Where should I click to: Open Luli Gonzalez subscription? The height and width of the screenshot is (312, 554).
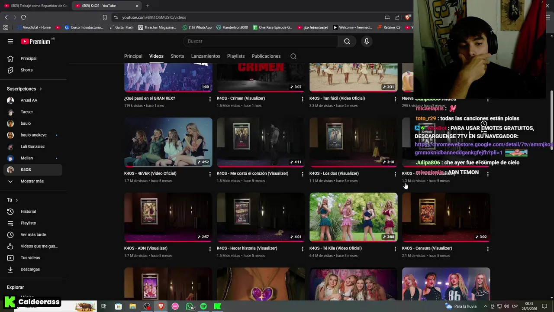coord(33,146)
